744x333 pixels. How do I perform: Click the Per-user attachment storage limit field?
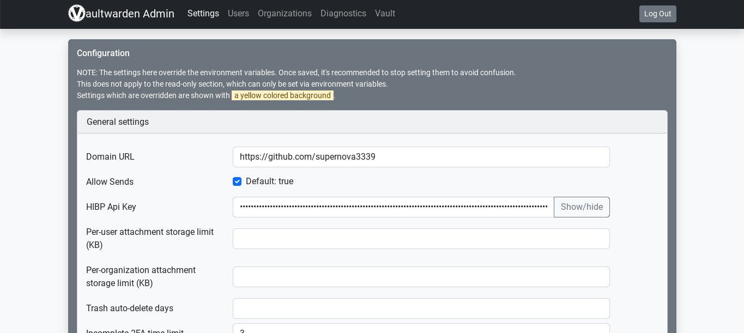(x=421, y=239)
